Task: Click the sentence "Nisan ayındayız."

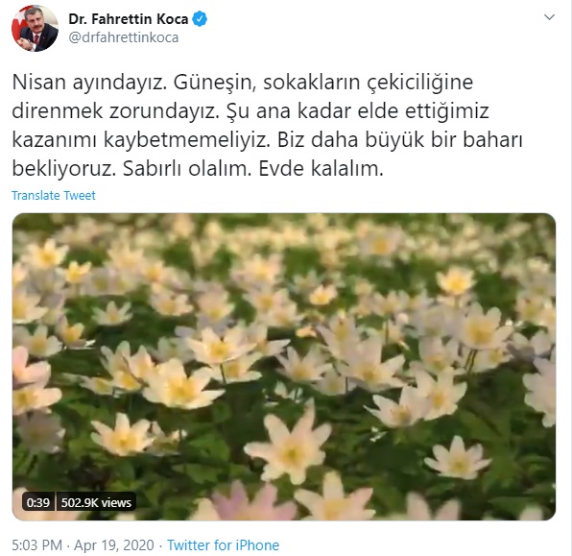Action: [x=89, y=83]
